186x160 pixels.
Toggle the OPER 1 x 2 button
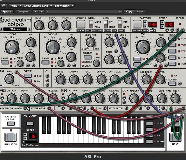point(28,76)
